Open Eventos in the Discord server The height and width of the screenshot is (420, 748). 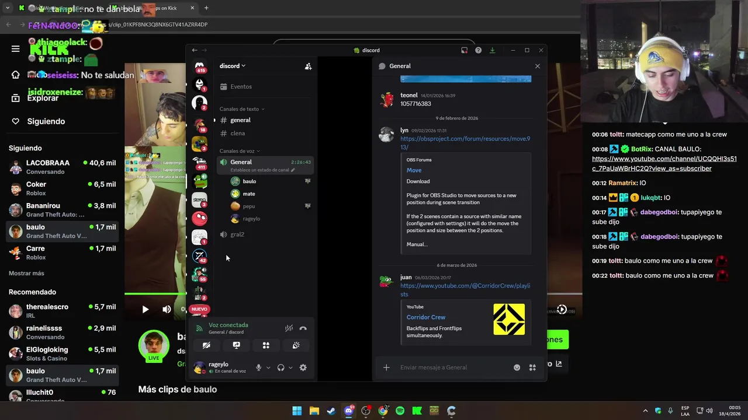tap(264, 86)
